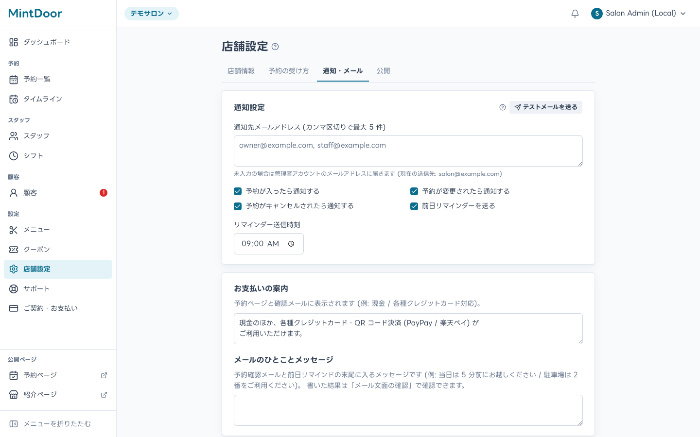Image resolution: width=700 pixels, height=437 pixels.
Task: Click the メニュー scissors icon
Action: [x=14, y=230]
